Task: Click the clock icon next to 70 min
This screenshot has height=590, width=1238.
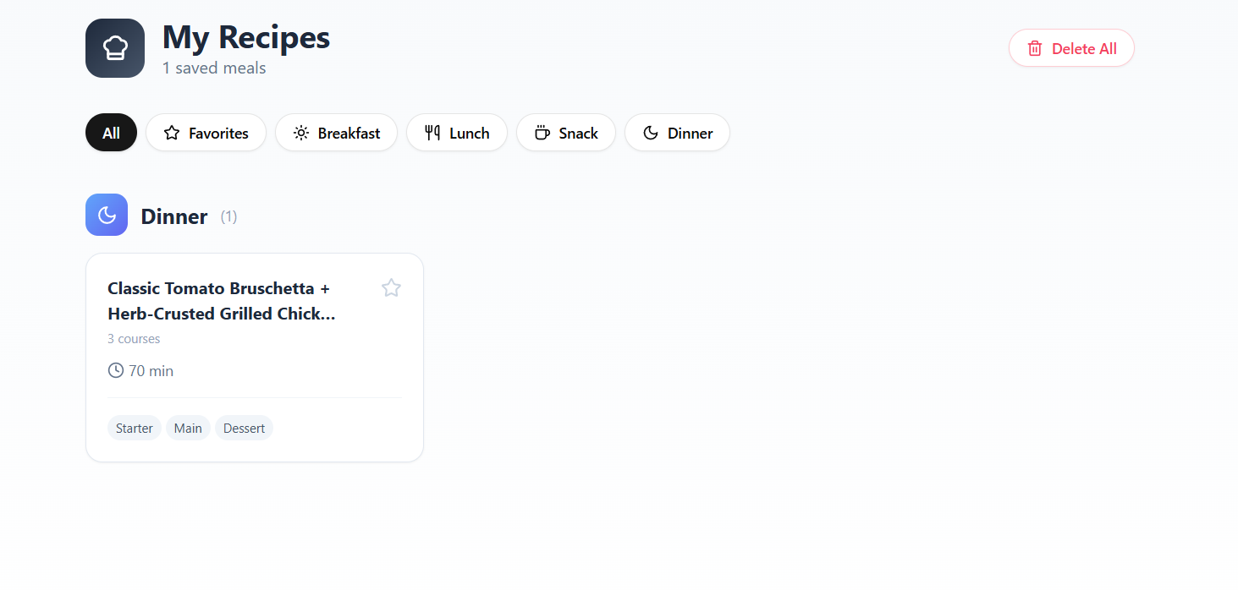Action: tap(116, 370)
